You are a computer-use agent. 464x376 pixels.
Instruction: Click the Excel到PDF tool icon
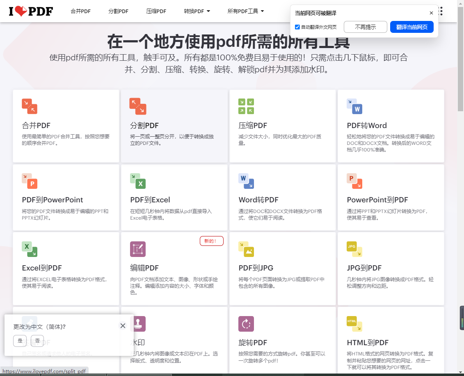[30, 249]
